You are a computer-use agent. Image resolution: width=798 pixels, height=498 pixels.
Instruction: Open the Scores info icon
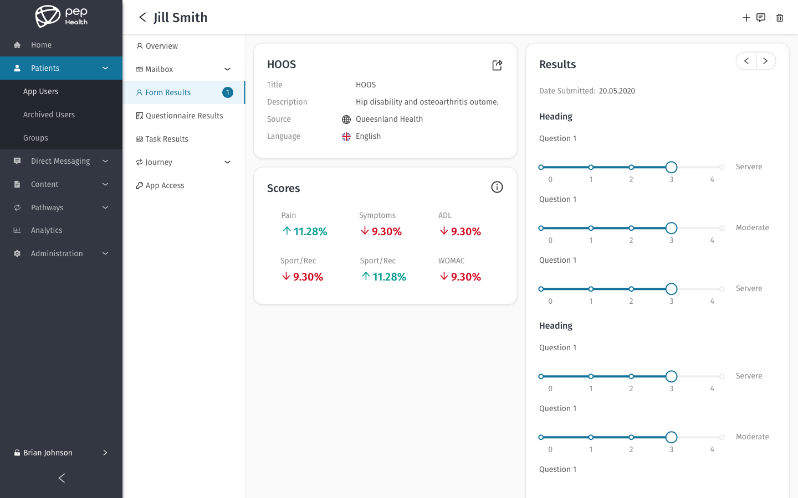coord(497,187)
